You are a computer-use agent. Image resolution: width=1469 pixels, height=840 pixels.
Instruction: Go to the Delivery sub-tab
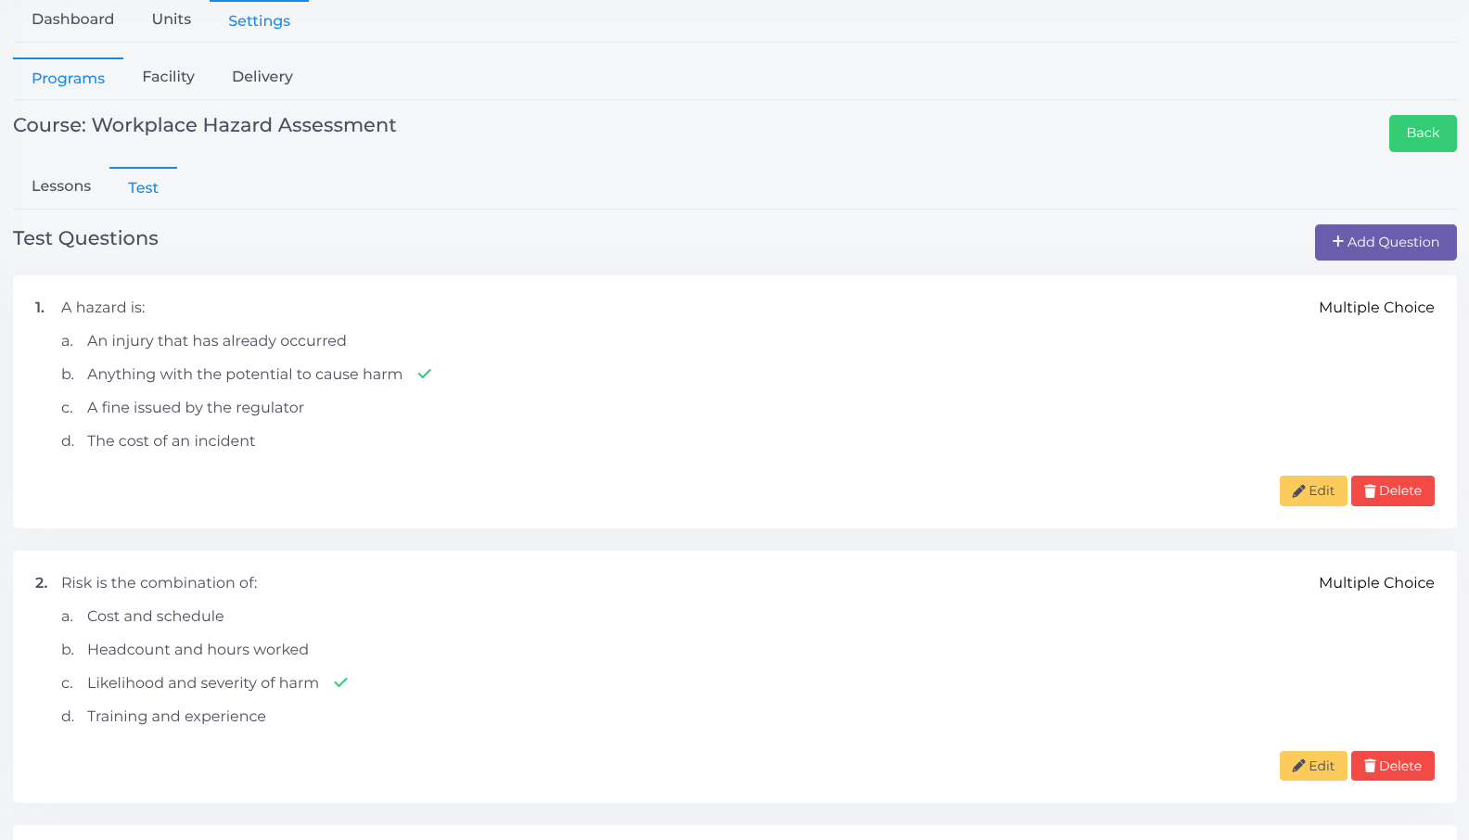(262, 77)
